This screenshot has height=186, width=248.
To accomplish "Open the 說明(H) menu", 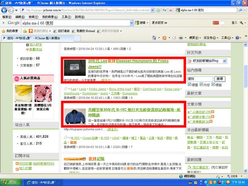I will tap(79, 17).
